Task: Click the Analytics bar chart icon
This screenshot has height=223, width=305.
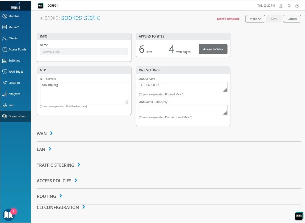Action: pyautogui.click(x=4, y=94)
